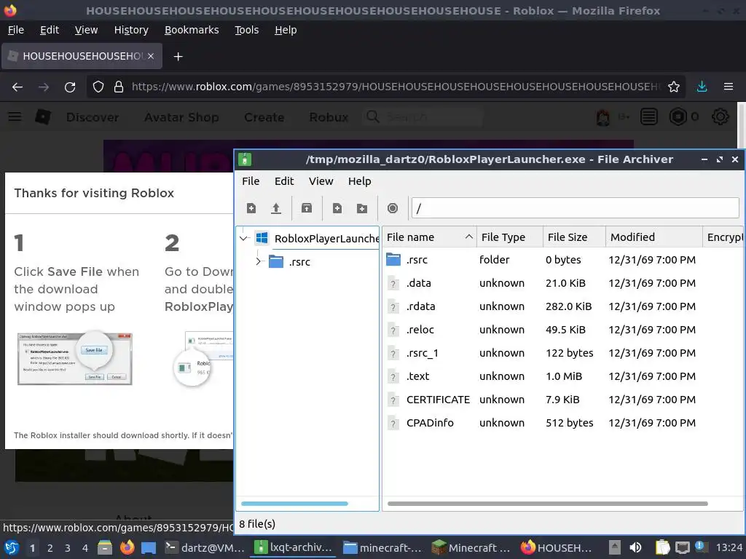Viewport: 746px width, 559px height.
Task: Select the .text file row
Action: click(562, 376)
